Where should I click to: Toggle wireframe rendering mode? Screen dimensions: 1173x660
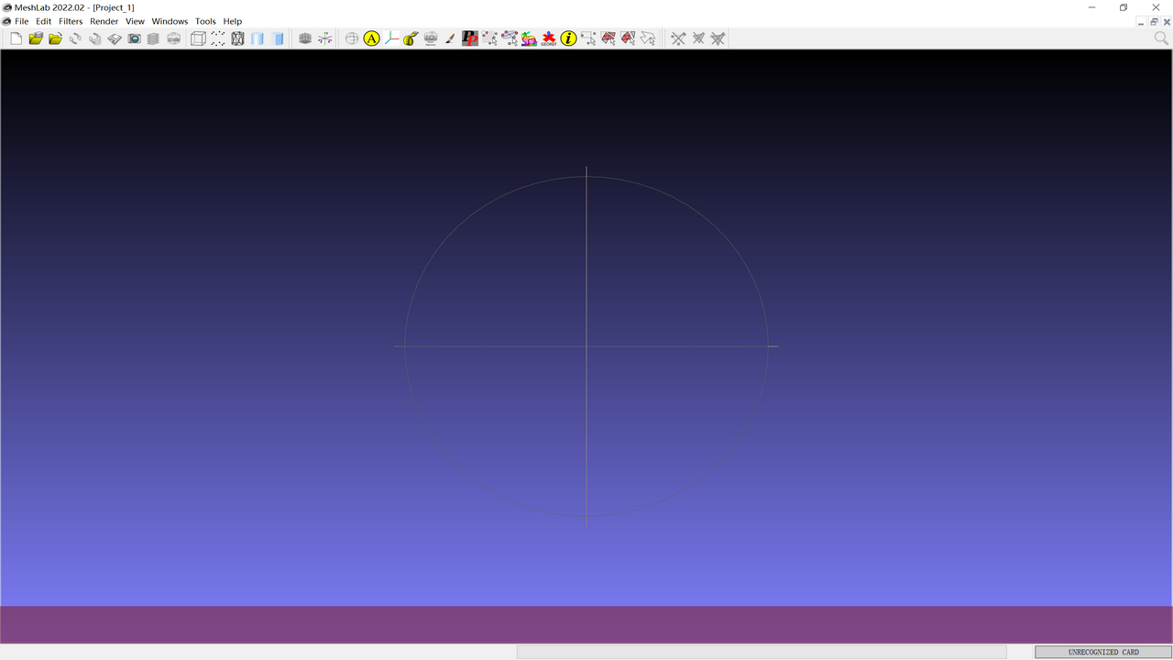(x=237, y=38)
